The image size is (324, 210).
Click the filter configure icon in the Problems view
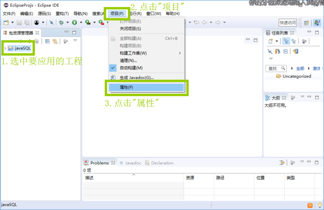[282, 163]
